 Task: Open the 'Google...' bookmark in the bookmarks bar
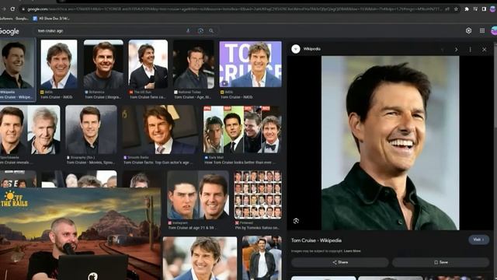(x=22, y=19)
